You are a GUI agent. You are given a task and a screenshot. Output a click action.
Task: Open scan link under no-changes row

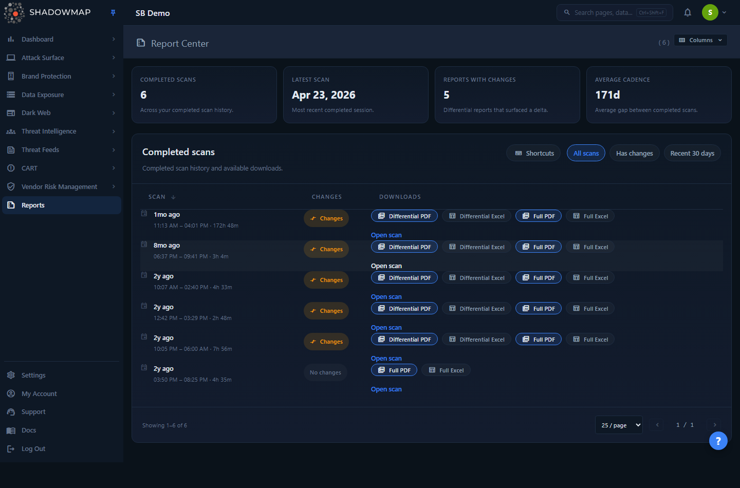386,389
